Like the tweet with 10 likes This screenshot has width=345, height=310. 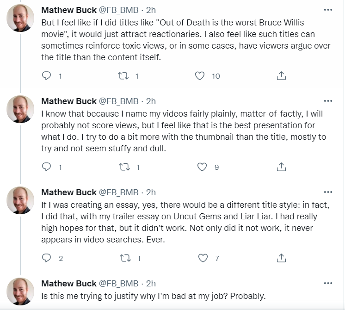(200, 76)
